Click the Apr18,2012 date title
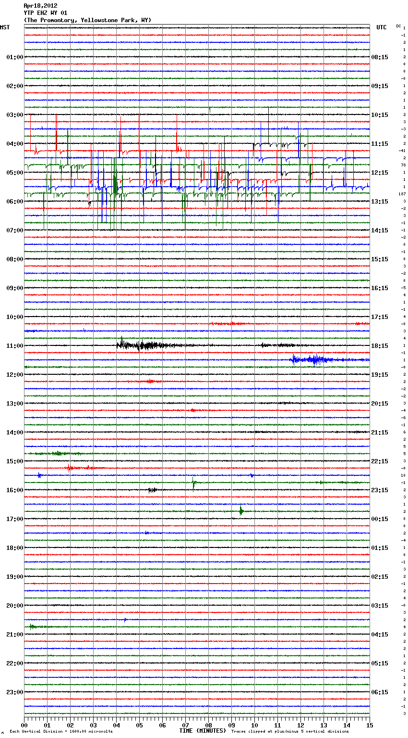 coord(40,6)
